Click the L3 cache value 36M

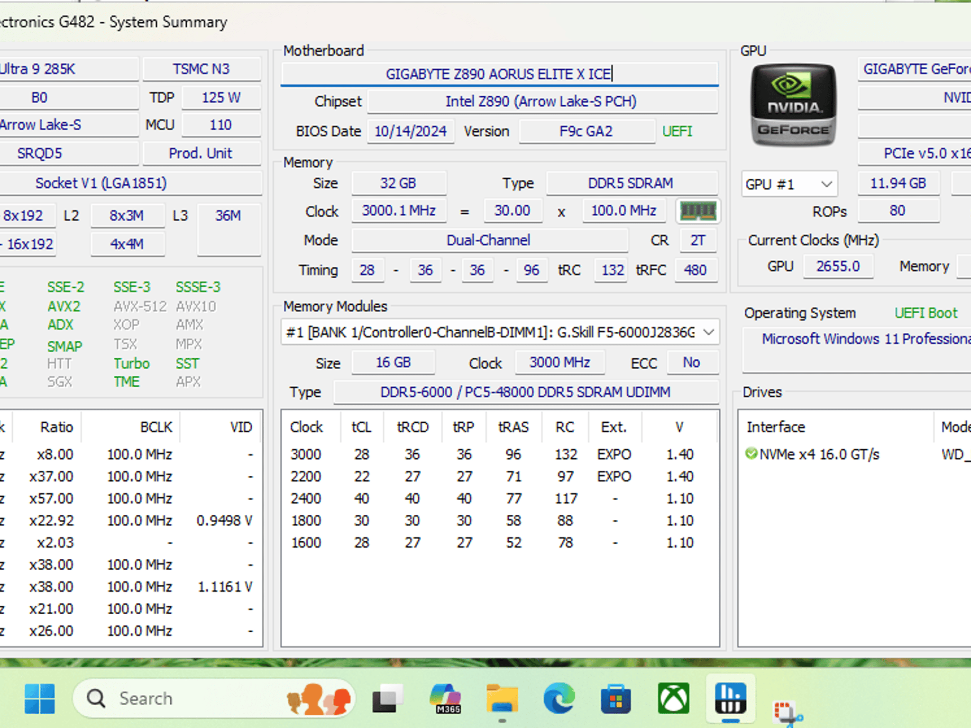coord(229,230)
